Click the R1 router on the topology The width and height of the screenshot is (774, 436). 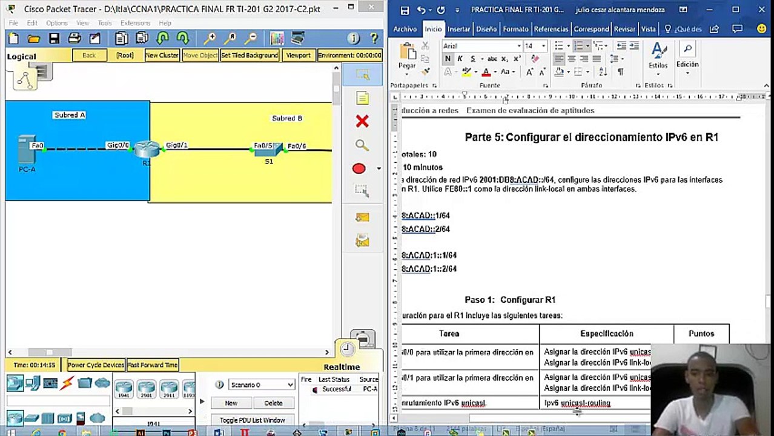[147, 149]
